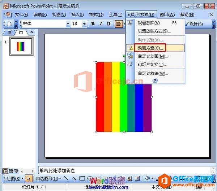Image resolution: width=217 pixels, height=191 pixels.
Task: Choose 设置放映方式(S)... menu entry
Action: (155, 31)
